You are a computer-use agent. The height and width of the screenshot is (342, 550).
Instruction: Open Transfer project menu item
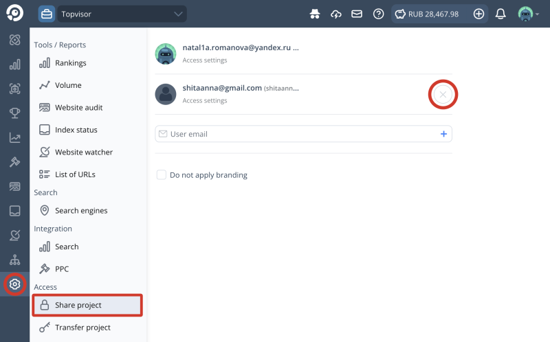(x=88, y=328)
